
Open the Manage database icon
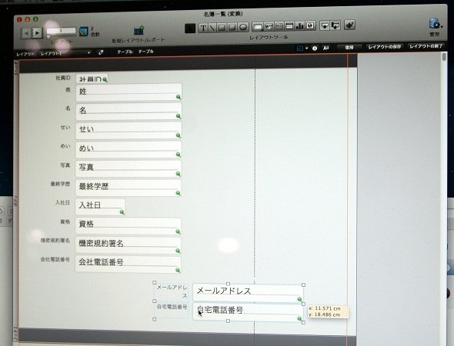434,23
